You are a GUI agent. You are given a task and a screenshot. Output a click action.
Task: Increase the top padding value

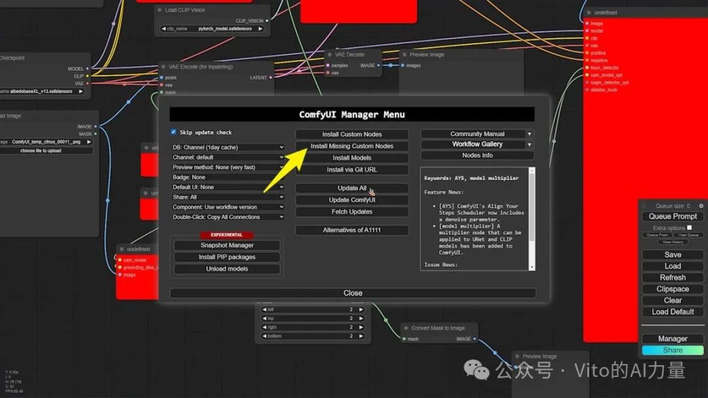click(361, 319)
